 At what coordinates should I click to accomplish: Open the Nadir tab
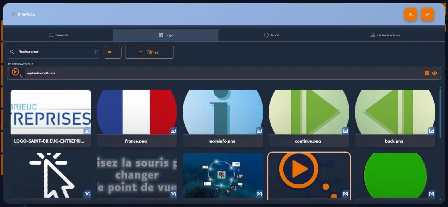click(271, 35)
